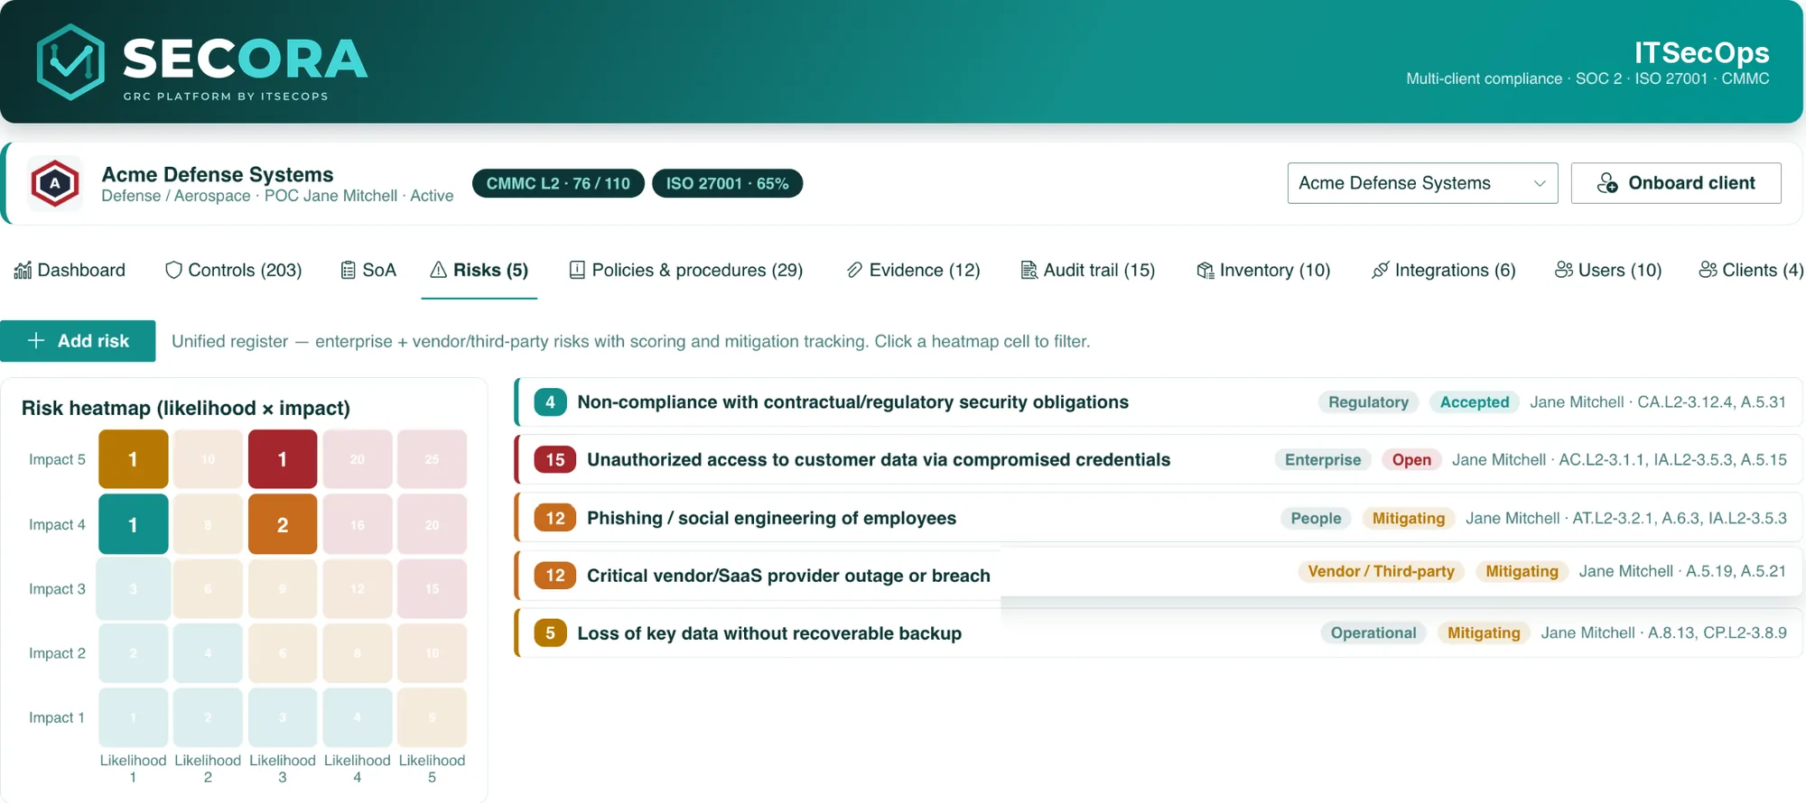Click the Dashboard chart icon
The image size is (1806, 803).
[23, 270]
